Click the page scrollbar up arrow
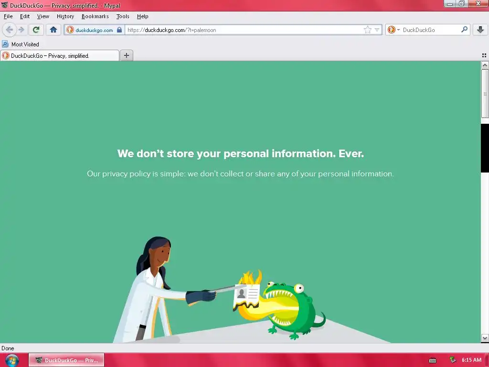489x367 pixels. click(x=485, y=65)
